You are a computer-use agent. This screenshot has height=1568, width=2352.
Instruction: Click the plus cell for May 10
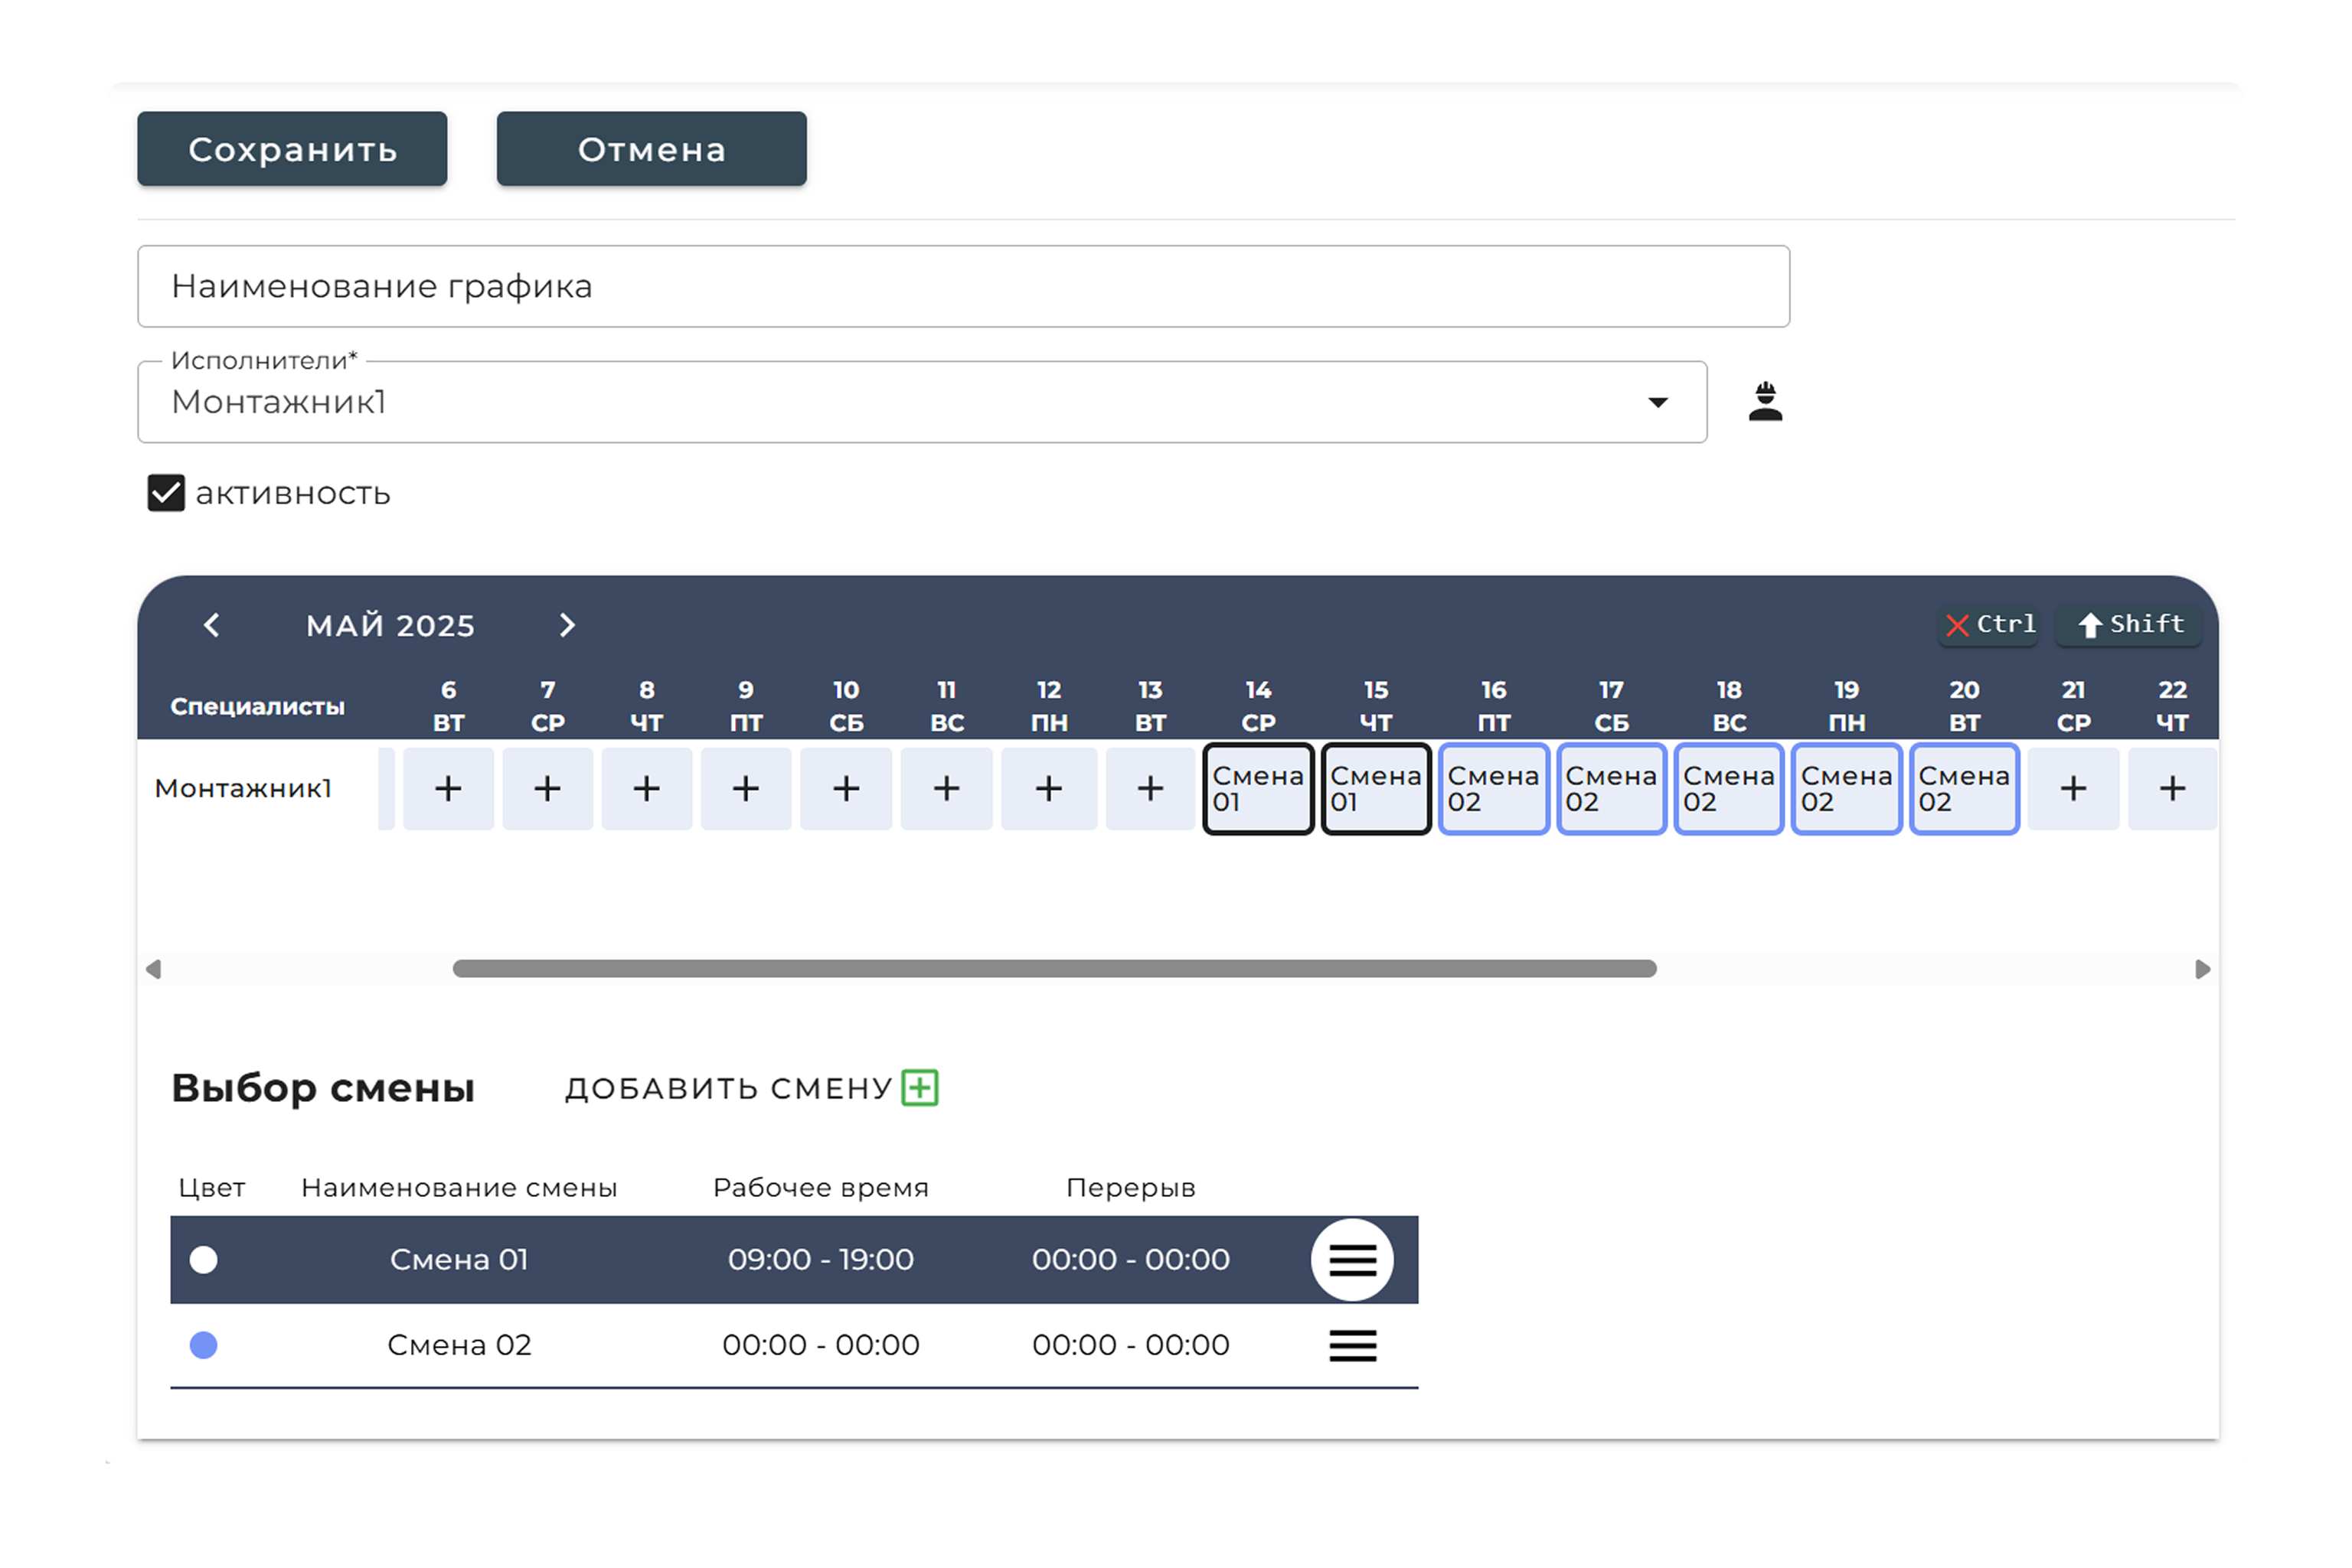coord(845,789)
